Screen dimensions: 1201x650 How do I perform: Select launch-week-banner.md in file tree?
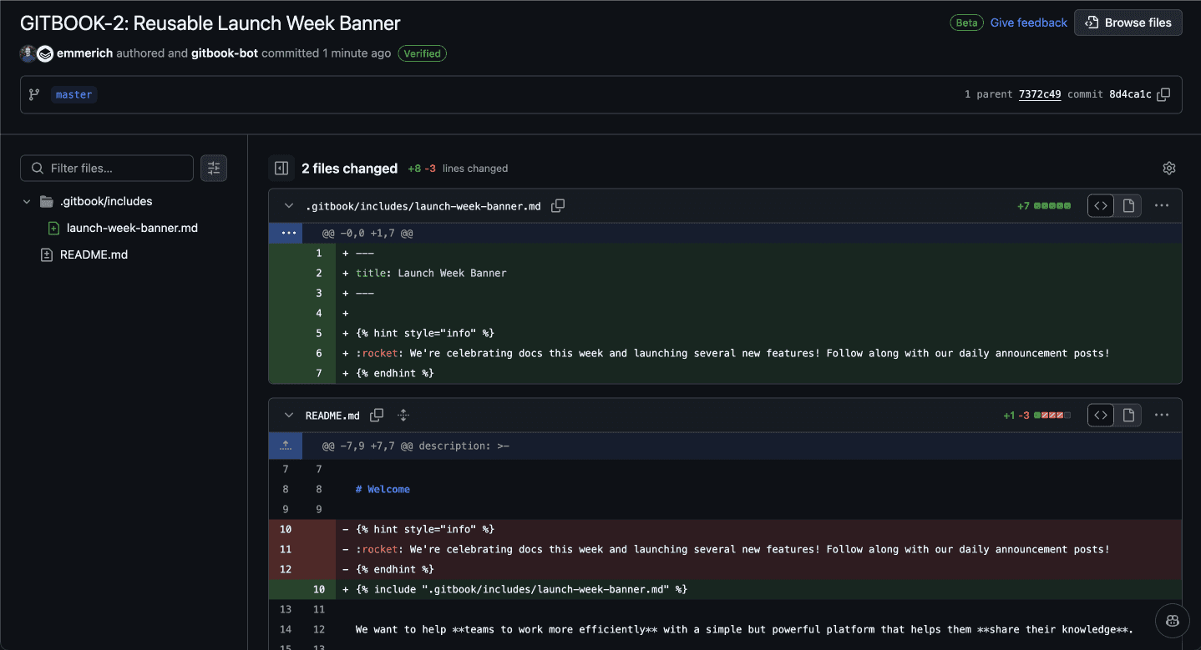pos(132,228)
